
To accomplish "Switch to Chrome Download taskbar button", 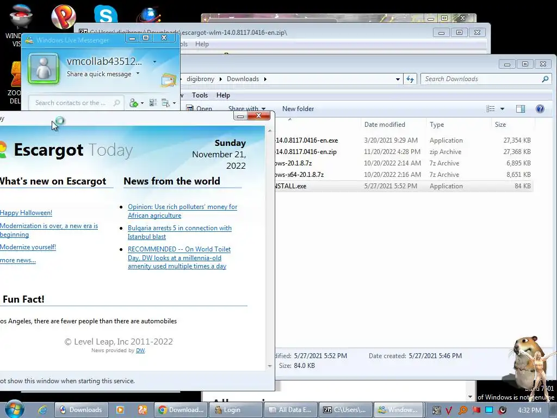I will [181, 410].
